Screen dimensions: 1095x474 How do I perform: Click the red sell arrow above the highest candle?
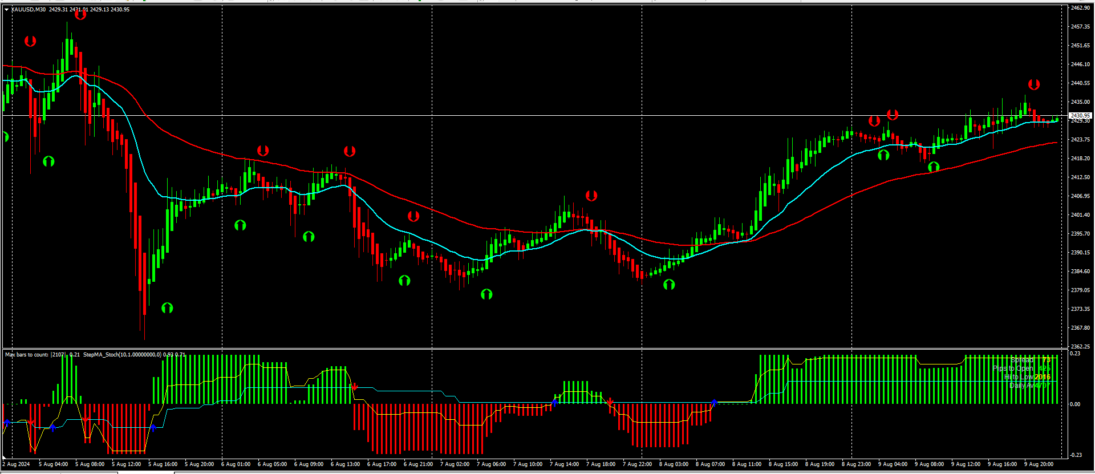(80, 14)
